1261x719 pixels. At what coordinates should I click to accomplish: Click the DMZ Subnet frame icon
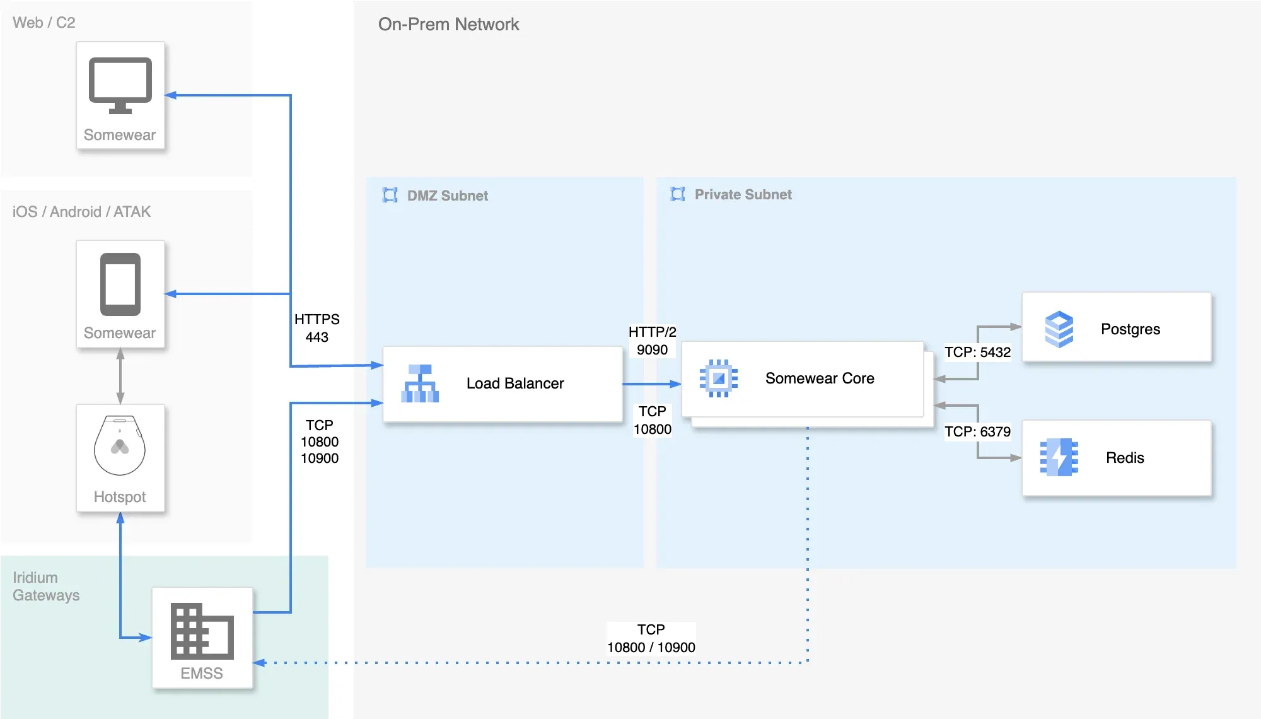390,195
